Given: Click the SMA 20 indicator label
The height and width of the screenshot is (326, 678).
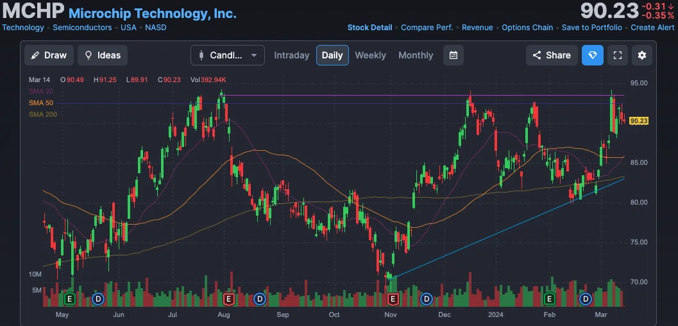Looking at the screenshot, I should coord(40,91).
